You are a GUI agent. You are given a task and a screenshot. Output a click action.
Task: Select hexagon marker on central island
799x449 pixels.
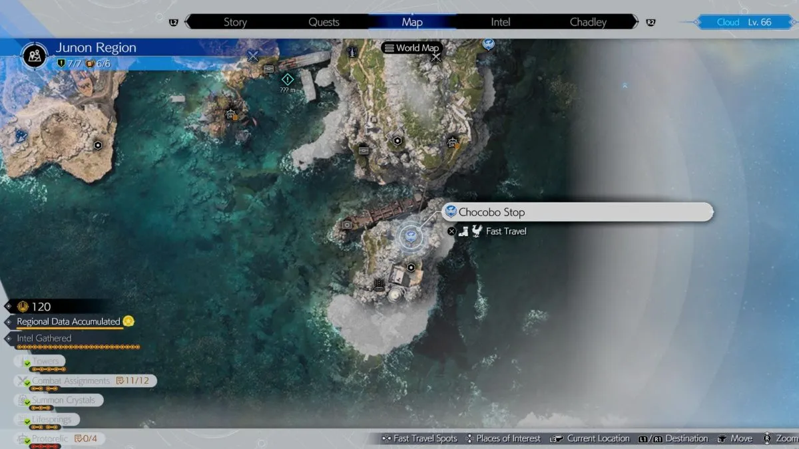click(398, 140)
